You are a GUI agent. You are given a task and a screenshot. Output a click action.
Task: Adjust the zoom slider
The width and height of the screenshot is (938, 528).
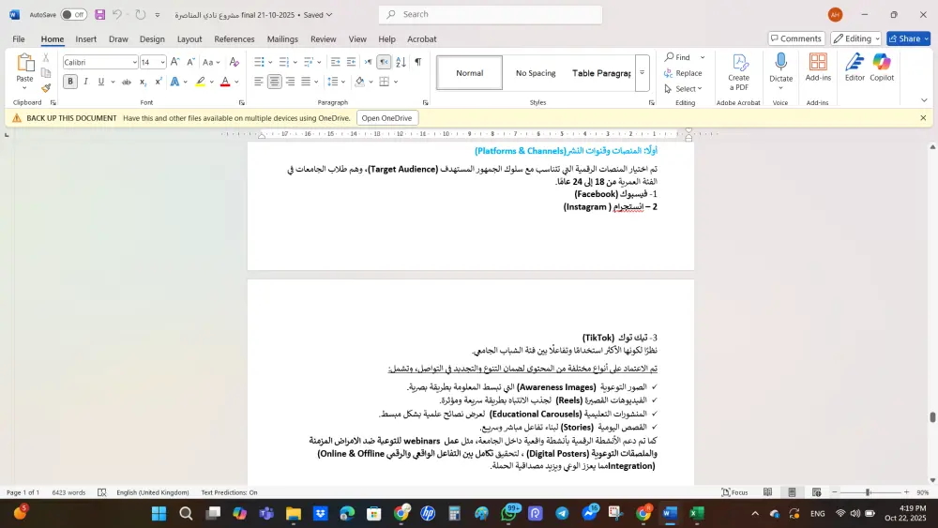(x=868, y=492)
